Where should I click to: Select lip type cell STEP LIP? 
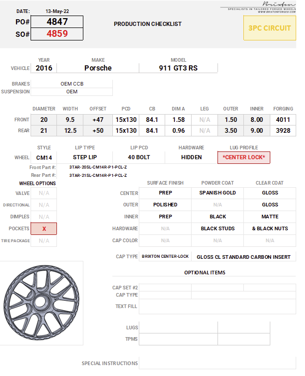pyautogui.click(x=85, y=158)
